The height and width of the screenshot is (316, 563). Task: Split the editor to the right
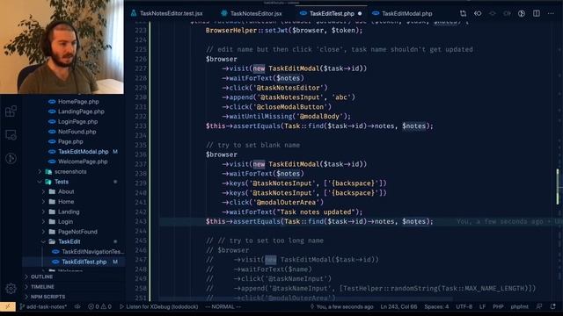(x=536, y=14)
